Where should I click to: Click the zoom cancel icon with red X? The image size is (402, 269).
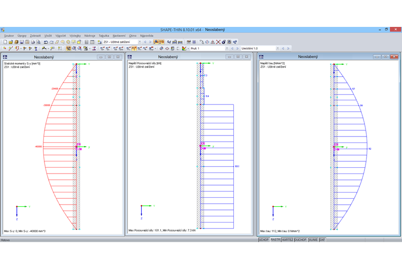tap(79, 49)
